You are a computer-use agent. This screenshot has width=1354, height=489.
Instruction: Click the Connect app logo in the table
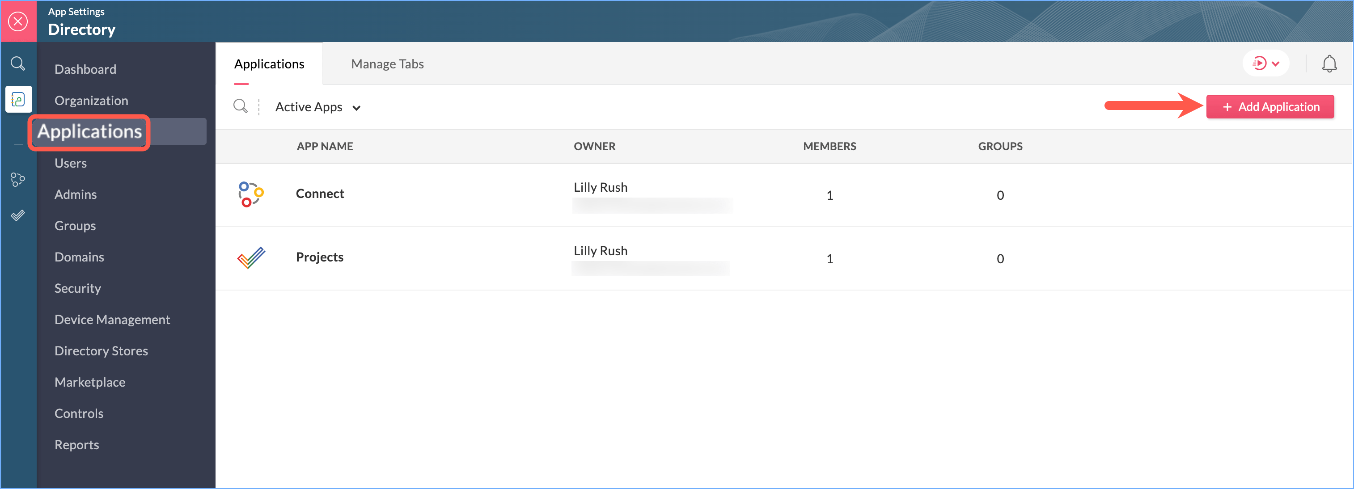251,194
